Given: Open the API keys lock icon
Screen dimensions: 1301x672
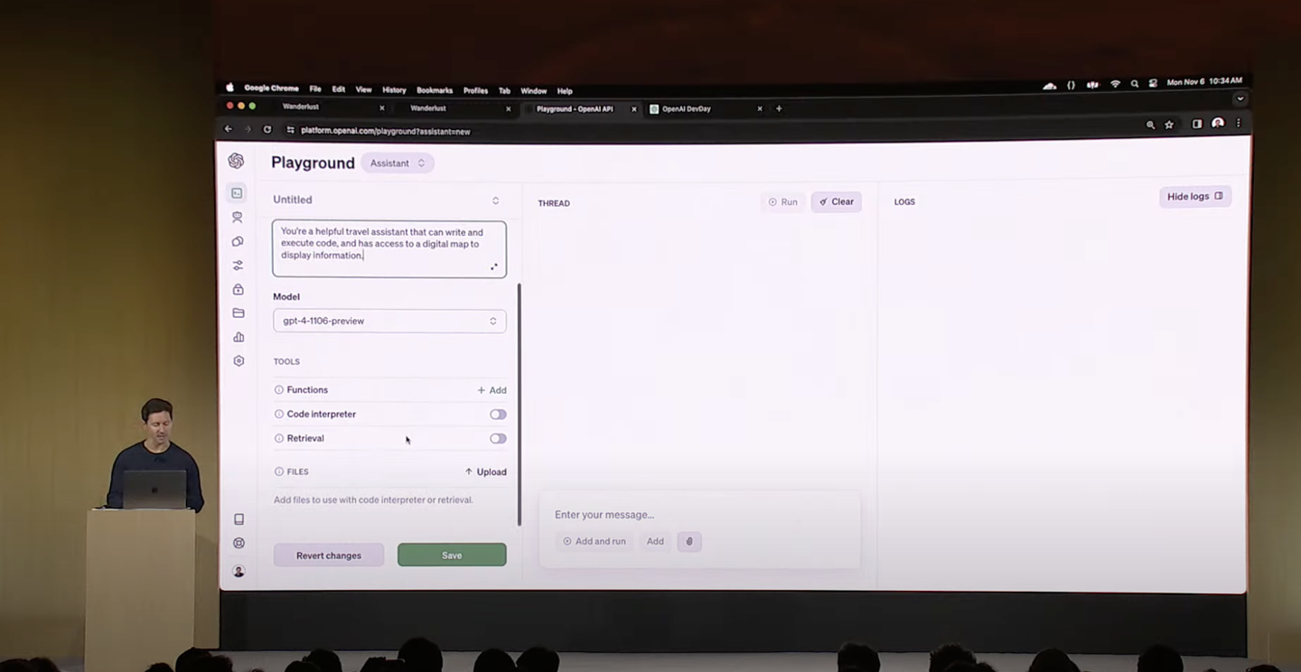Looking at the screenshot, I should [x=238, y=289].
